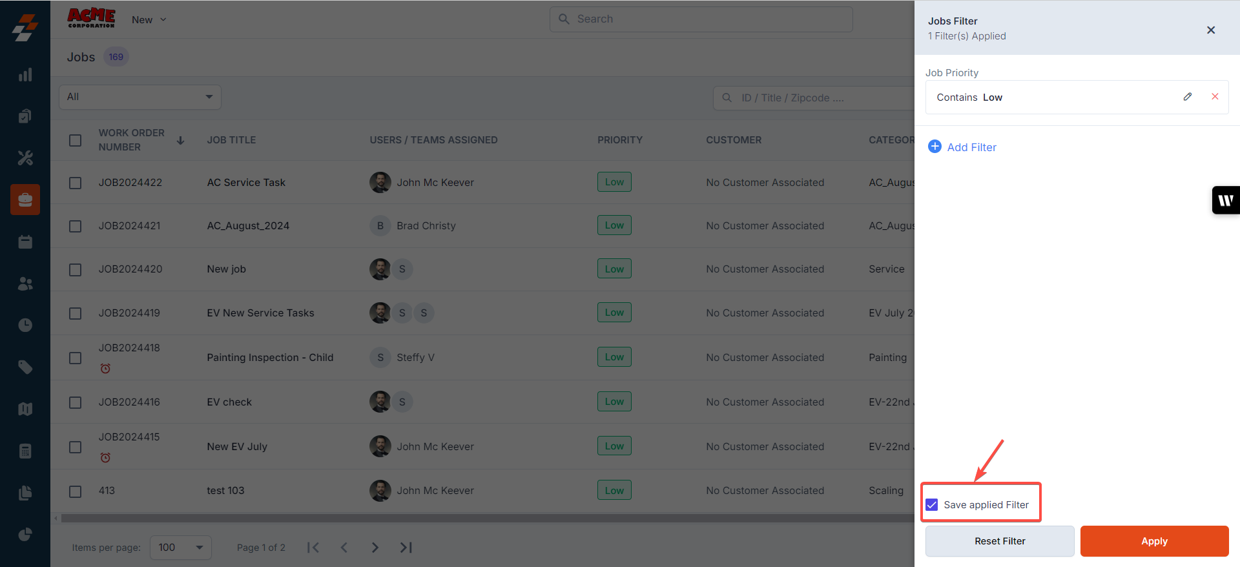The image size is (1240, 567).
Task: Expand the All jobs view dropdown
Action: pos(140,97)
